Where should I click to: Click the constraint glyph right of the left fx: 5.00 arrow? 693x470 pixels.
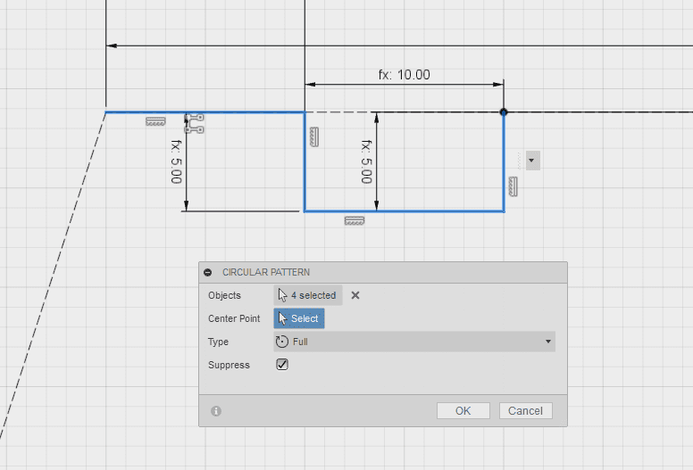[x=195, y=124]
